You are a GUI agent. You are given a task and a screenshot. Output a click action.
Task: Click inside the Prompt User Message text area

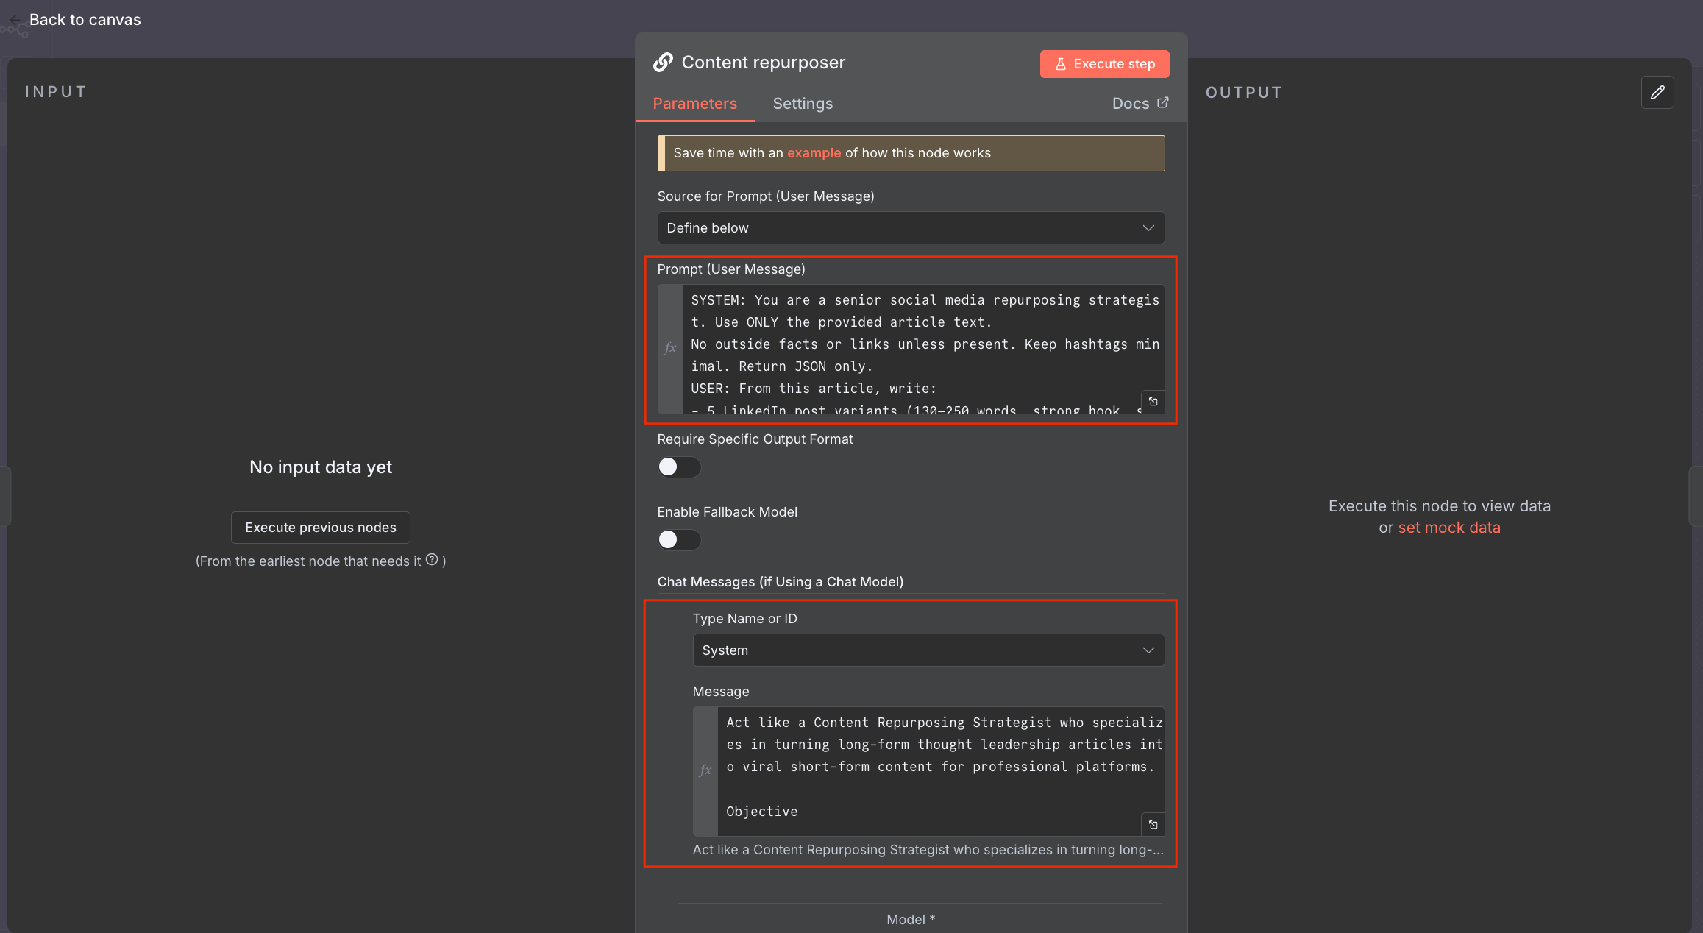pyautogui.click(x=920, y=346)
